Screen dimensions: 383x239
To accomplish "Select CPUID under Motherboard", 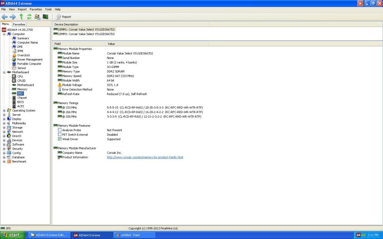I will [x=21, y=81].
